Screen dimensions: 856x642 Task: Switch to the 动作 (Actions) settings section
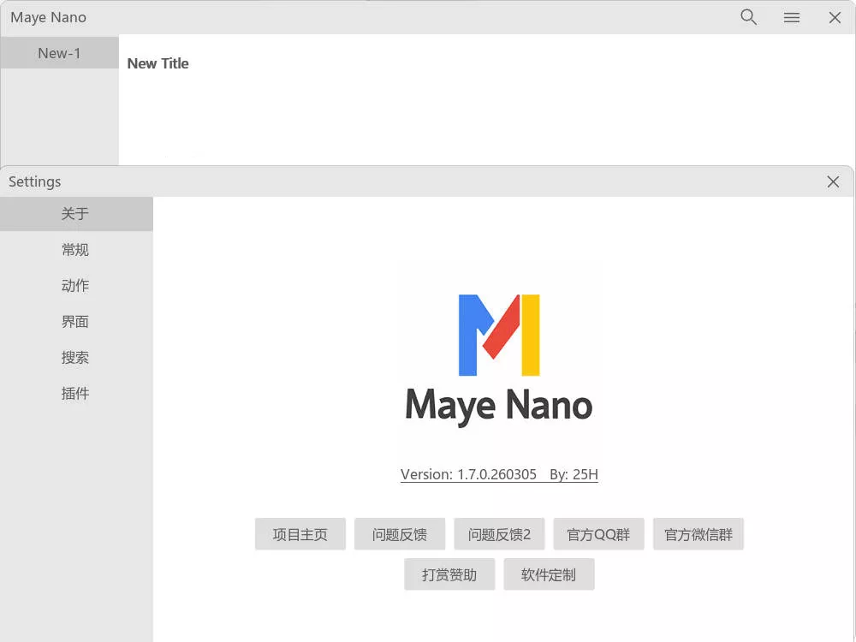(x=74, y=286)
